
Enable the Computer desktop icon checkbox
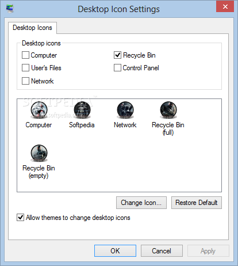(x=25, y=55)
